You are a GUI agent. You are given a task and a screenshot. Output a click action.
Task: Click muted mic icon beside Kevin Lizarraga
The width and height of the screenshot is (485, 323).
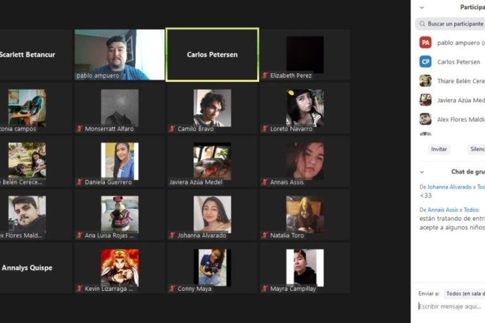tap(80, 289)
